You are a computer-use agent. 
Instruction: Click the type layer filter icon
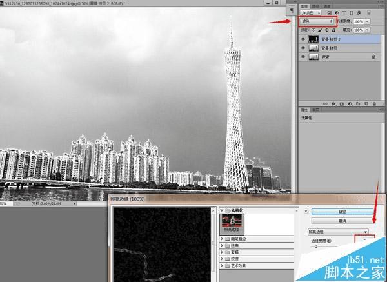coord(344,12)
